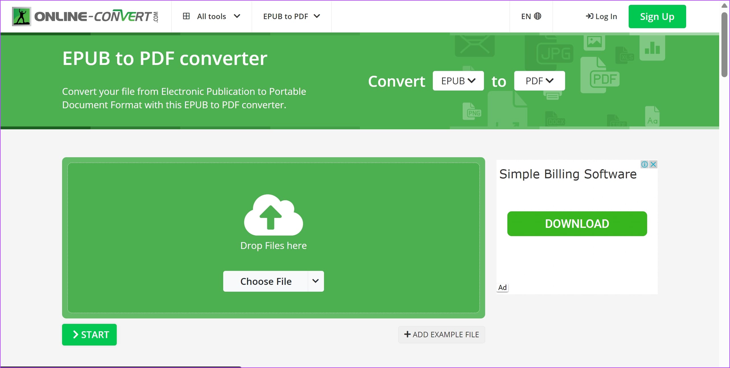730x368 pixels.
Task: Click the START button
Action: tap(89, 335)
